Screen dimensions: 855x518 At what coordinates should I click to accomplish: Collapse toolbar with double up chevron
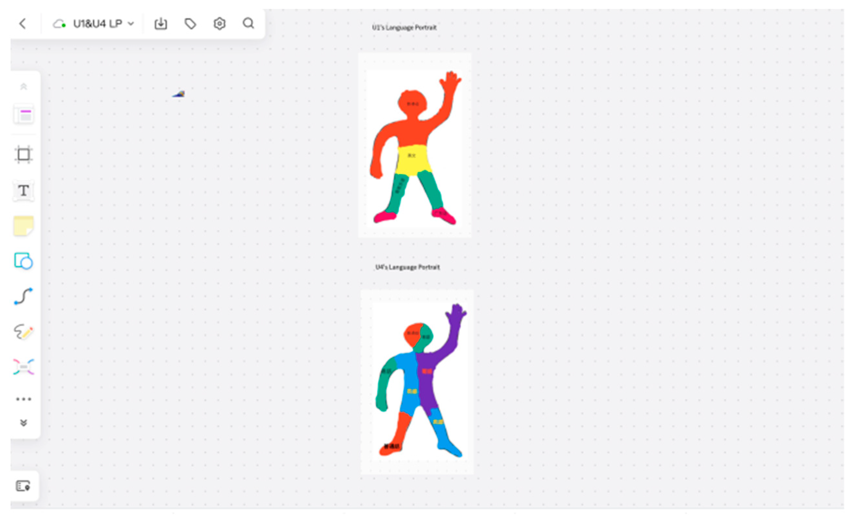click(x=24, y=86)
